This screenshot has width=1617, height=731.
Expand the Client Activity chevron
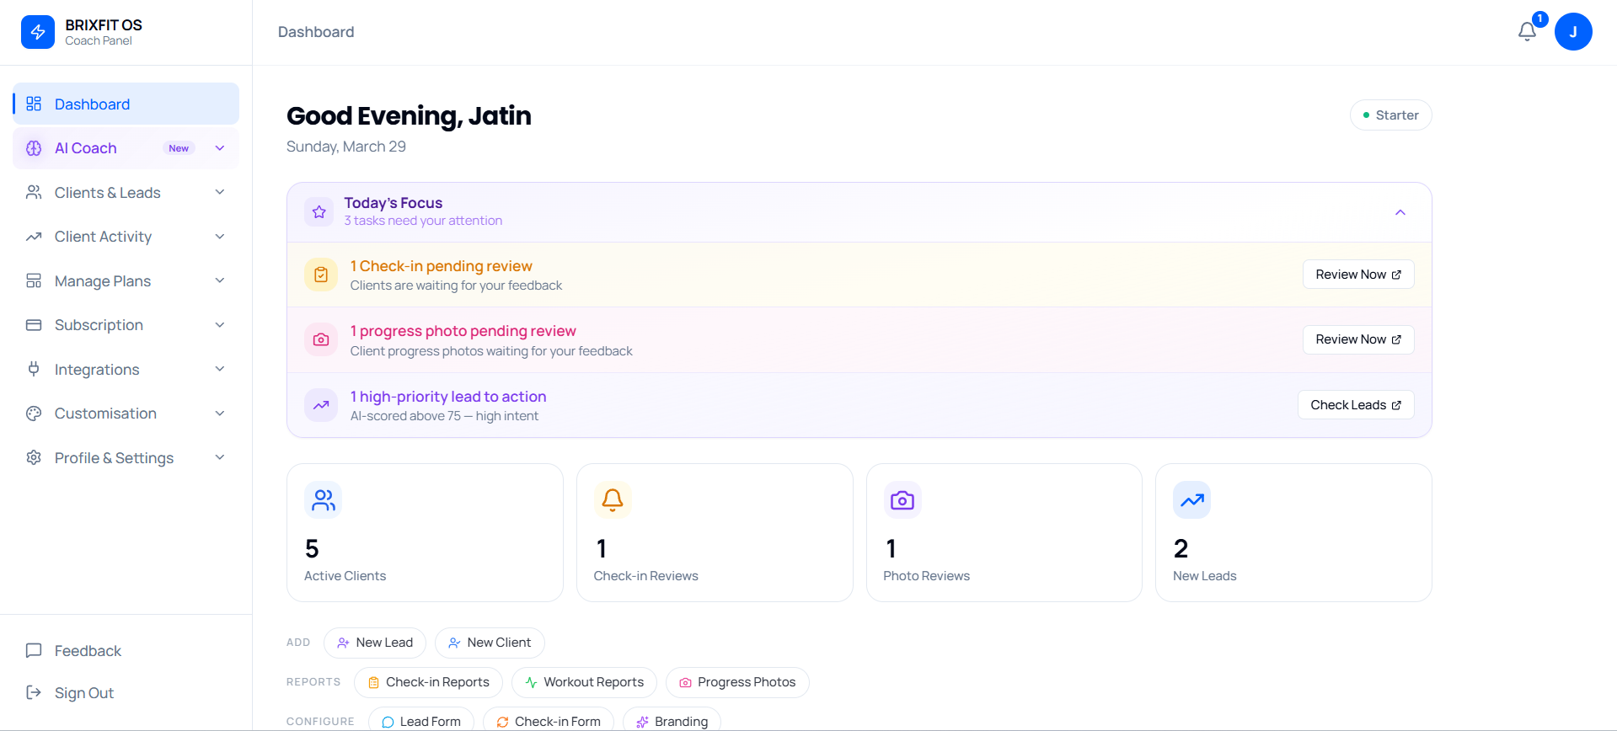click(220, 237)
